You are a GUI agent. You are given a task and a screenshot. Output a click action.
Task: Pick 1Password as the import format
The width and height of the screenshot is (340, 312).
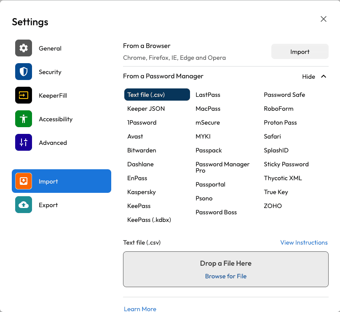click(141, 122)
